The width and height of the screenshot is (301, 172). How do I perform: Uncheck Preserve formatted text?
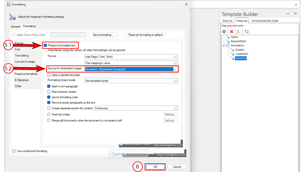coord(45,45)
